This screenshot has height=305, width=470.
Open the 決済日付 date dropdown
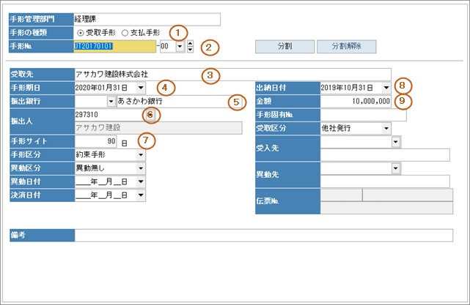click(x=140, y=195)
